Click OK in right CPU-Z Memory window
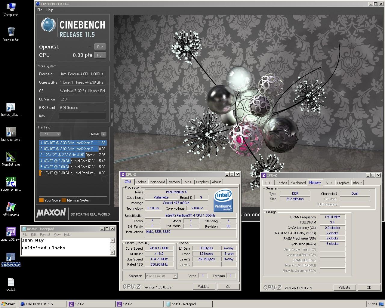 (369, 288)
